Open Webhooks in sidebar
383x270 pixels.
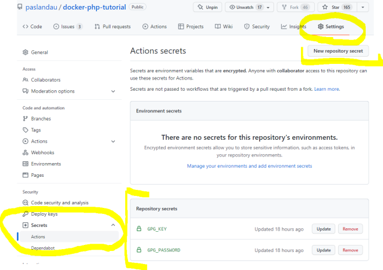click(42, 152)
